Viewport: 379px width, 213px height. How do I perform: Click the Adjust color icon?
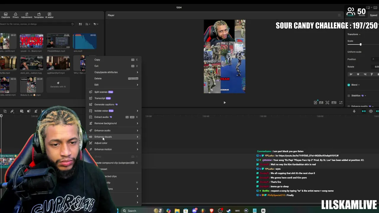(x=91, y=143)
